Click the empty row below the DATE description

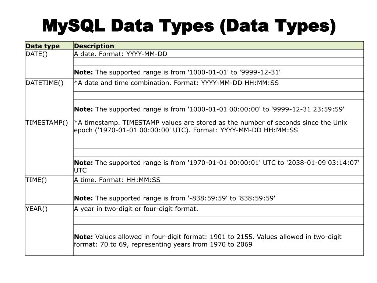point(218,61)
